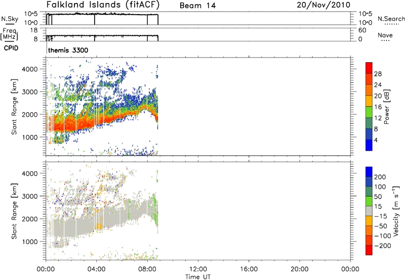Click the 'Time UT' axis title
The height and width of the screenshot is (280, 405).
click(x=198, y=277)
